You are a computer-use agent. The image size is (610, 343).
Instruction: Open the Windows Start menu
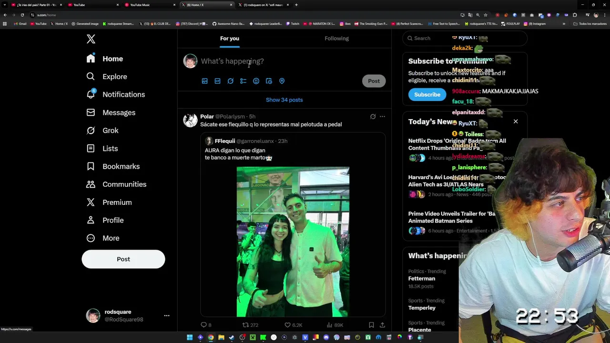click(x=190, y=337)
